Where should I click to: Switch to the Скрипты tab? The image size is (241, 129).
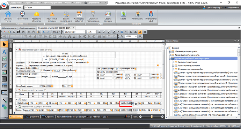[x=48, y=117]
